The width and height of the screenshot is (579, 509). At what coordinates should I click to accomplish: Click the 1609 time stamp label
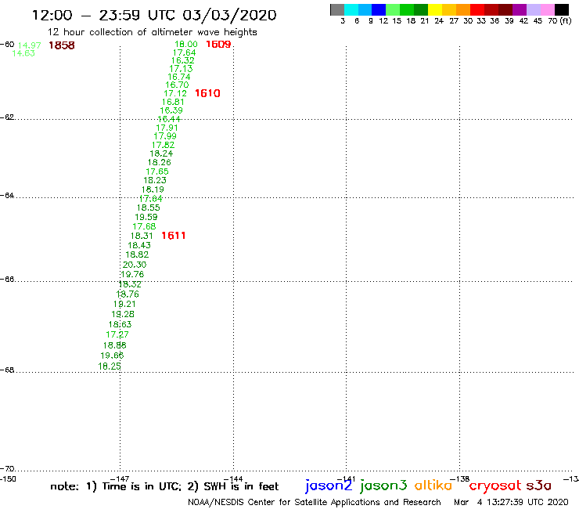[218, 45]
